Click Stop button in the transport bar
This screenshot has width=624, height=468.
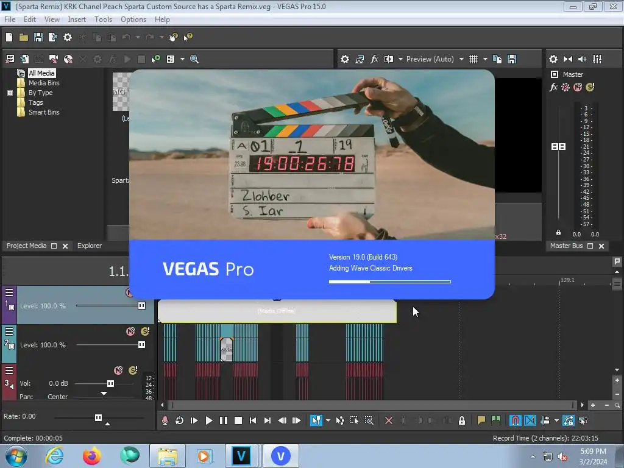click(238, 420)
